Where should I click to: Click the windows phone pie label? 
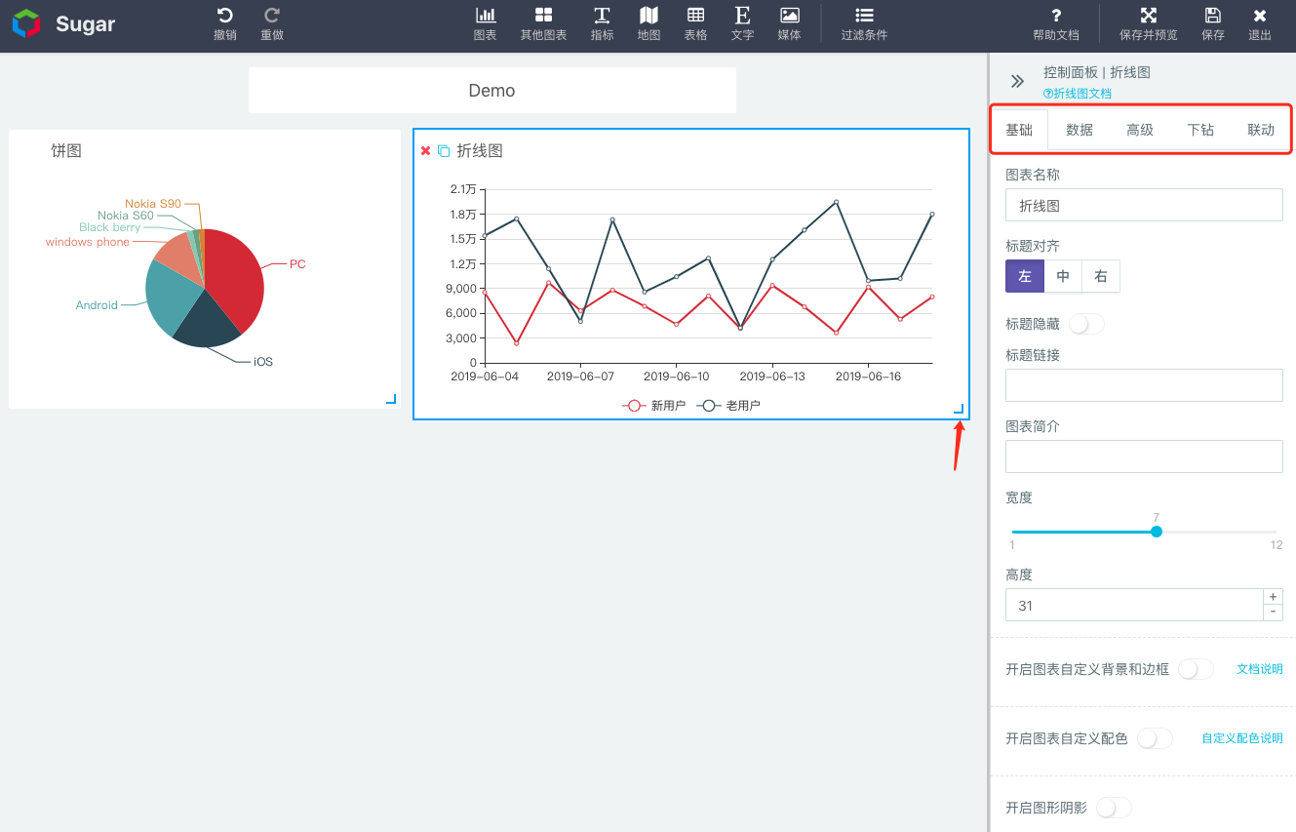(88, 242)
